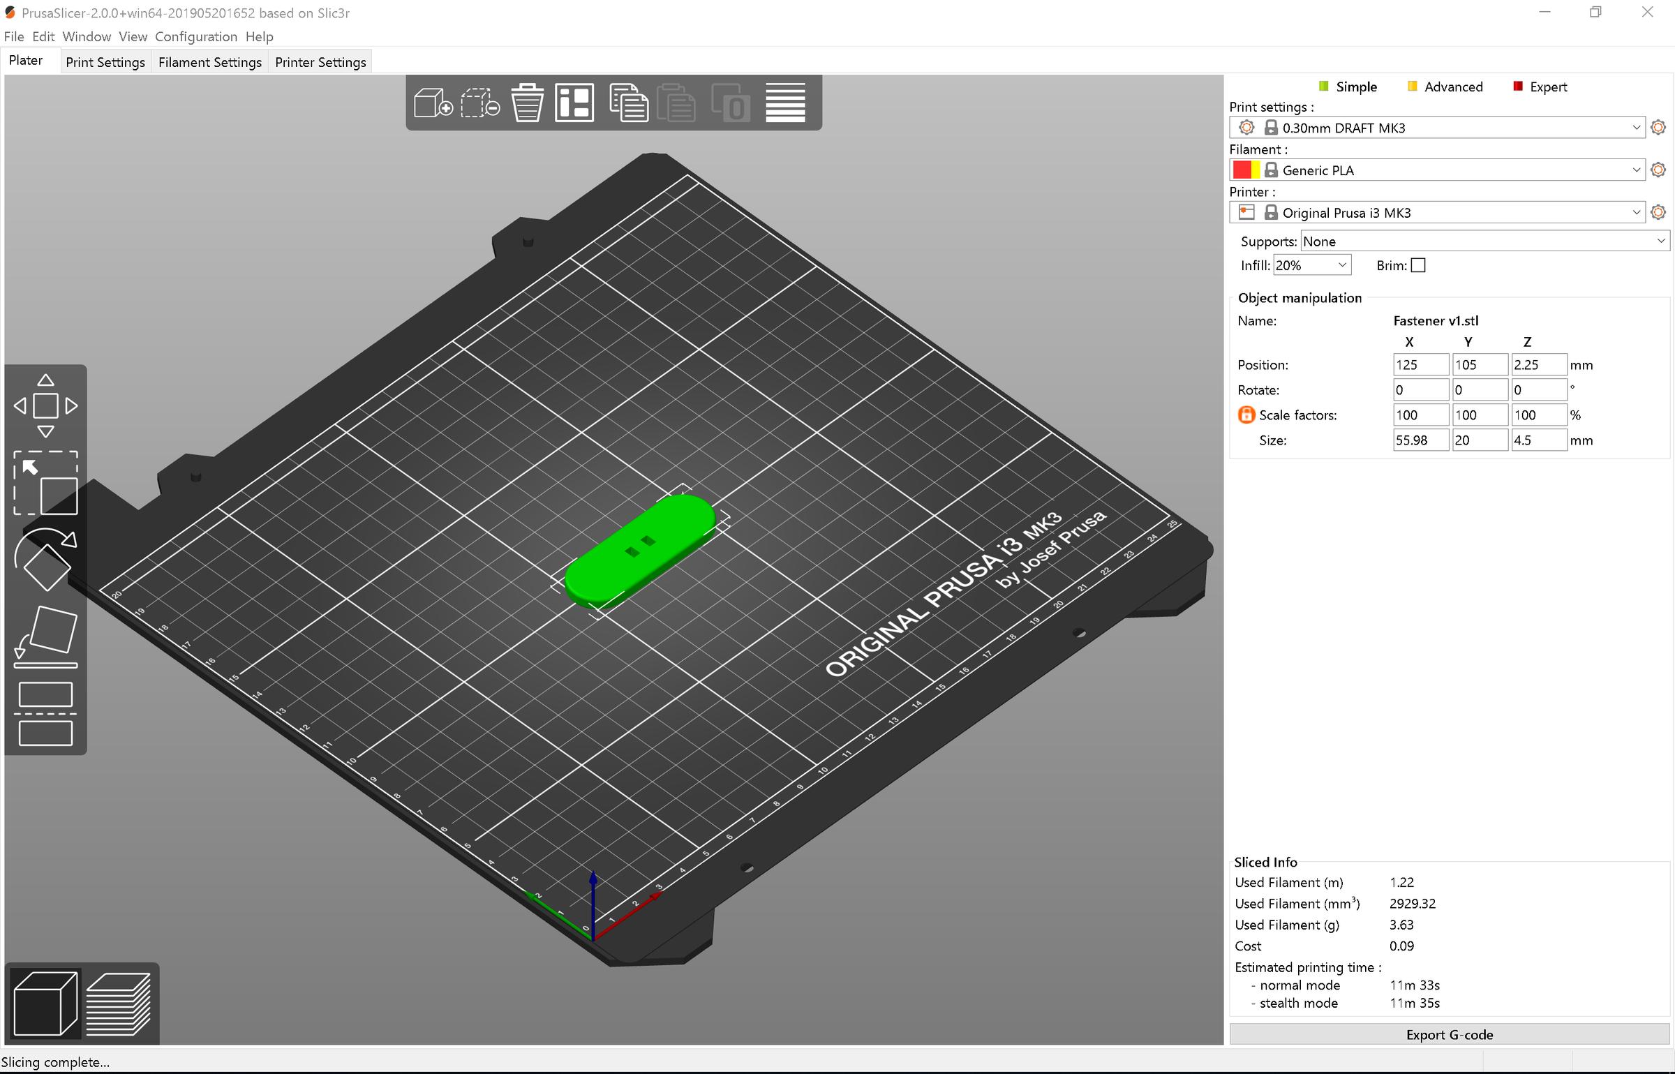Select the Move tool in the left toolbar
Image resolution: width=1675 pixels, height=1074 pixels.
45,405
